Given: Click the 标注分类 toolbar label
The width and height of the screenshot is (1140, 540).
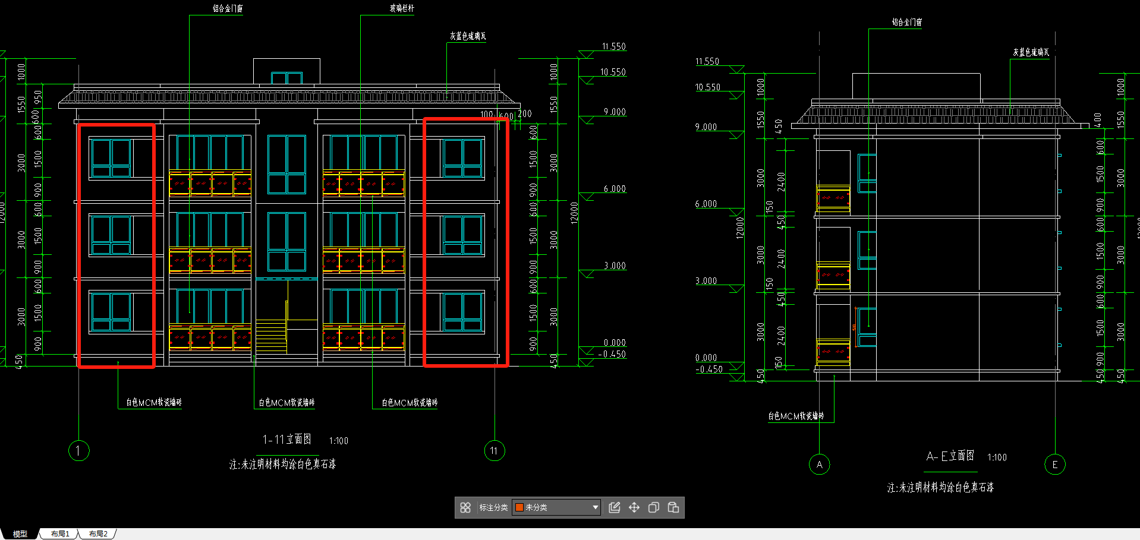Looking at the screenshot, I should [x=493, y=507].
